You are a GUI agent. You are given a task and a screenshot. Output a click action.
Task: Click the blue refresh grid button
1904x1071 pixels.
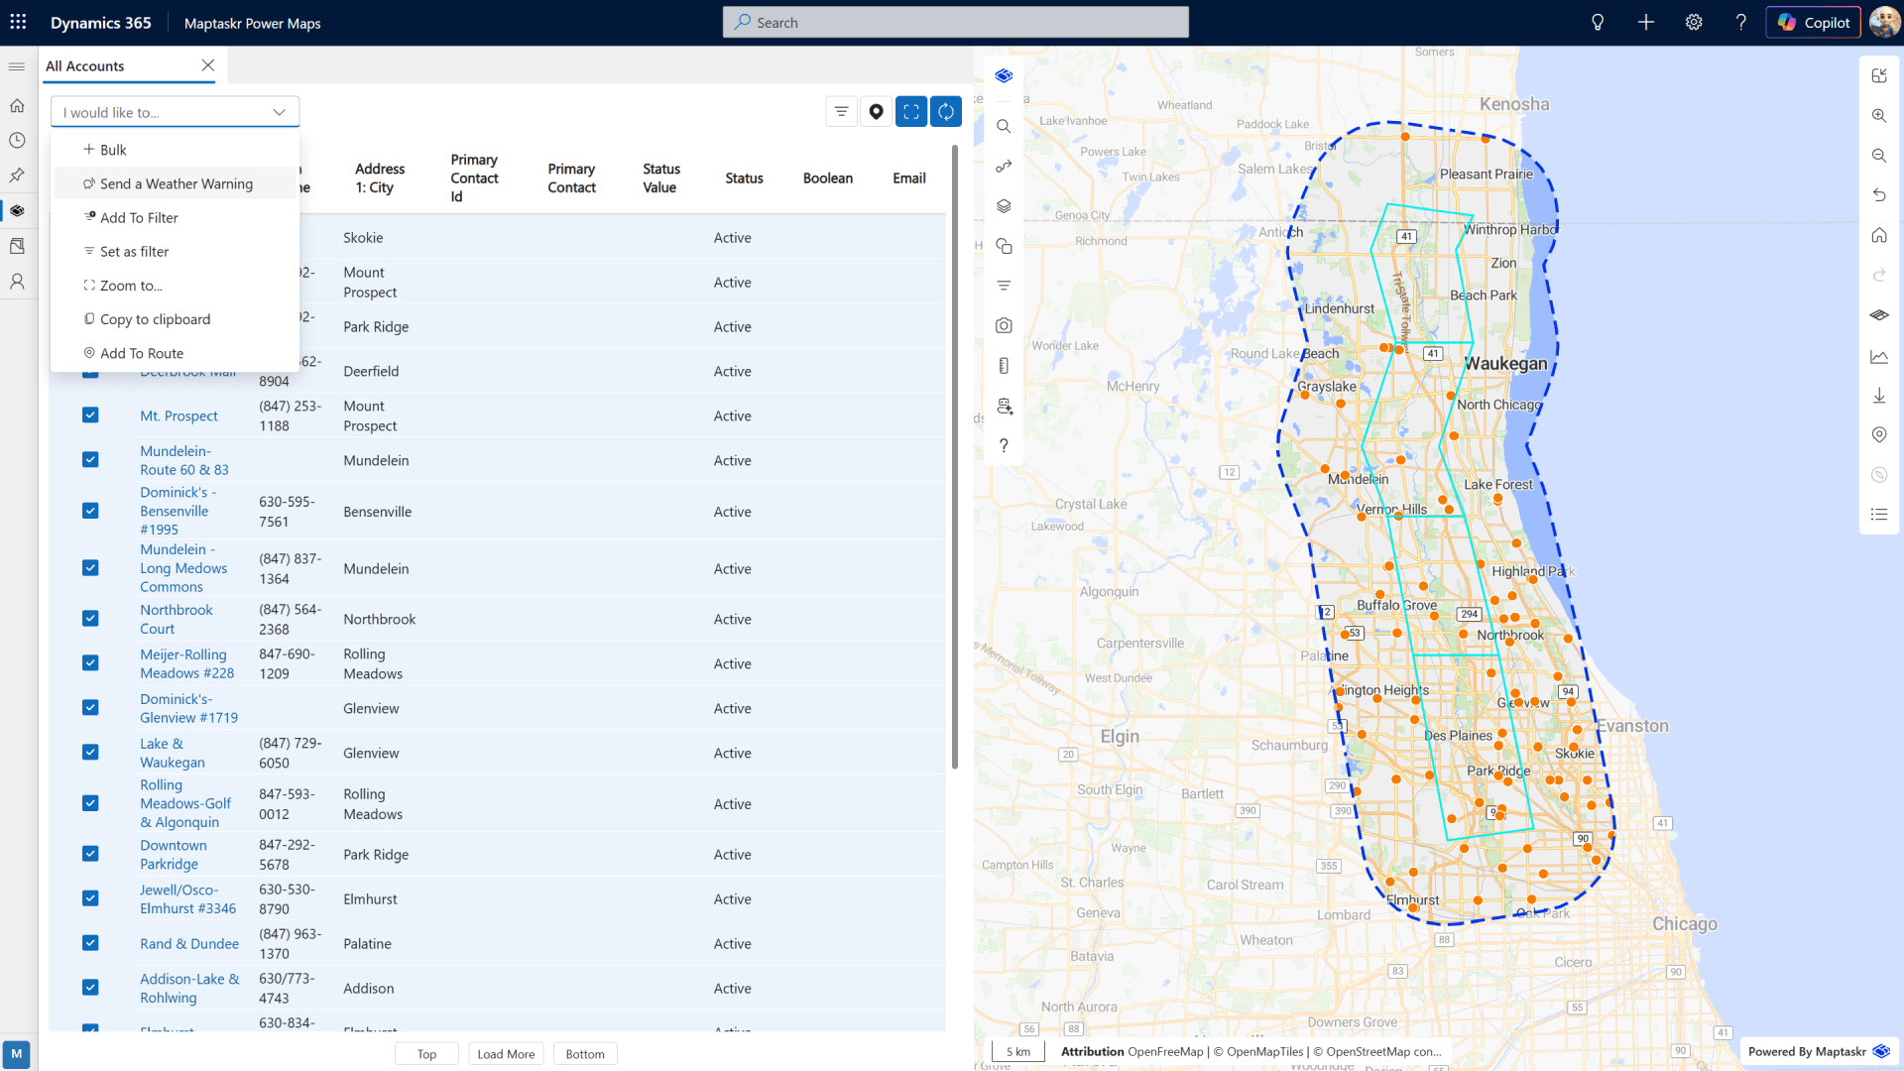[x=946, y=112]
